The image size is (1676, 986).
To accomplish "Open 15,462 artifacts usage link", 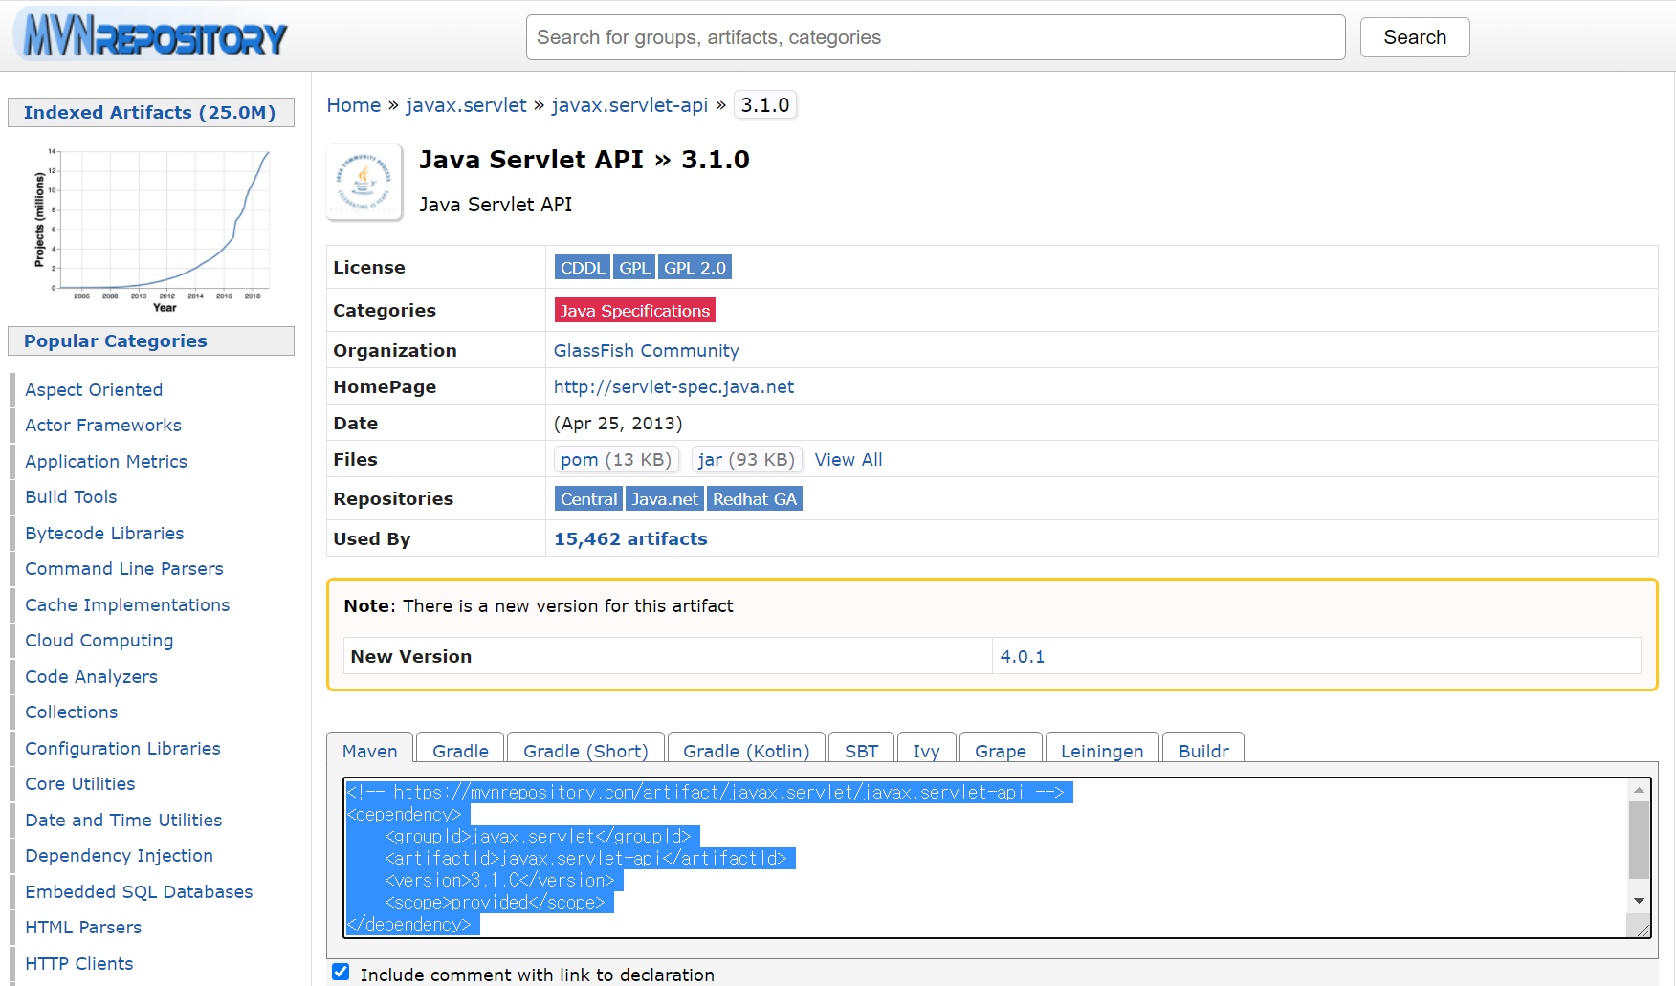I will (x=630, y=539).
